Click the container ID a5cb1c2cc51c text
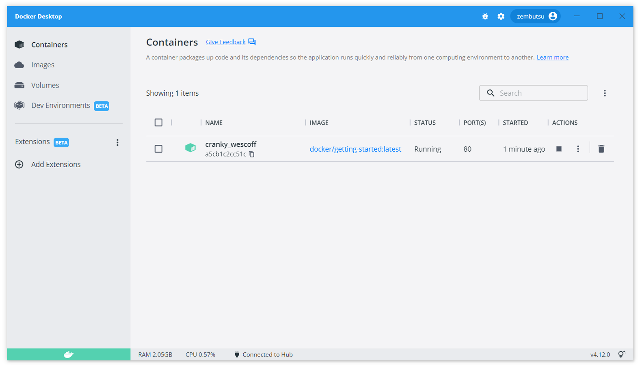This screenshot has height=365, width=640. coord(226,154)
